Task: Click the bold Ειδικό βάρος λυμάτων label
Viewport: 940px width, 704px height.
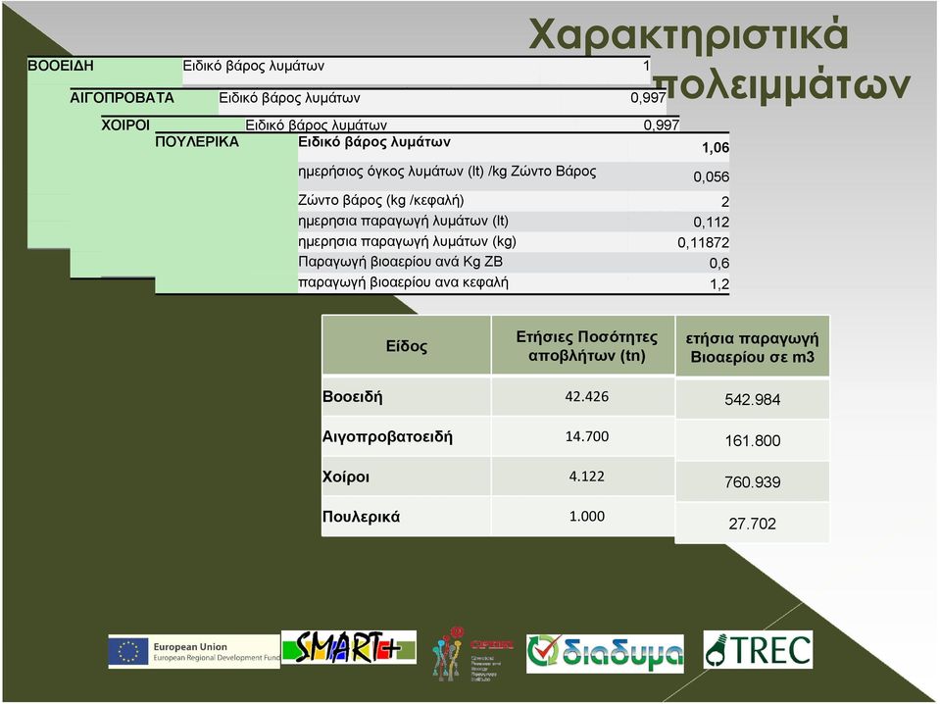Action: click(374, 142)
